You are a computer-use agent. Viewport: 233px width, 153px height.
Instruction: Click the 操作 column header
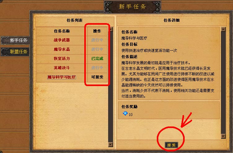point(97,31)
